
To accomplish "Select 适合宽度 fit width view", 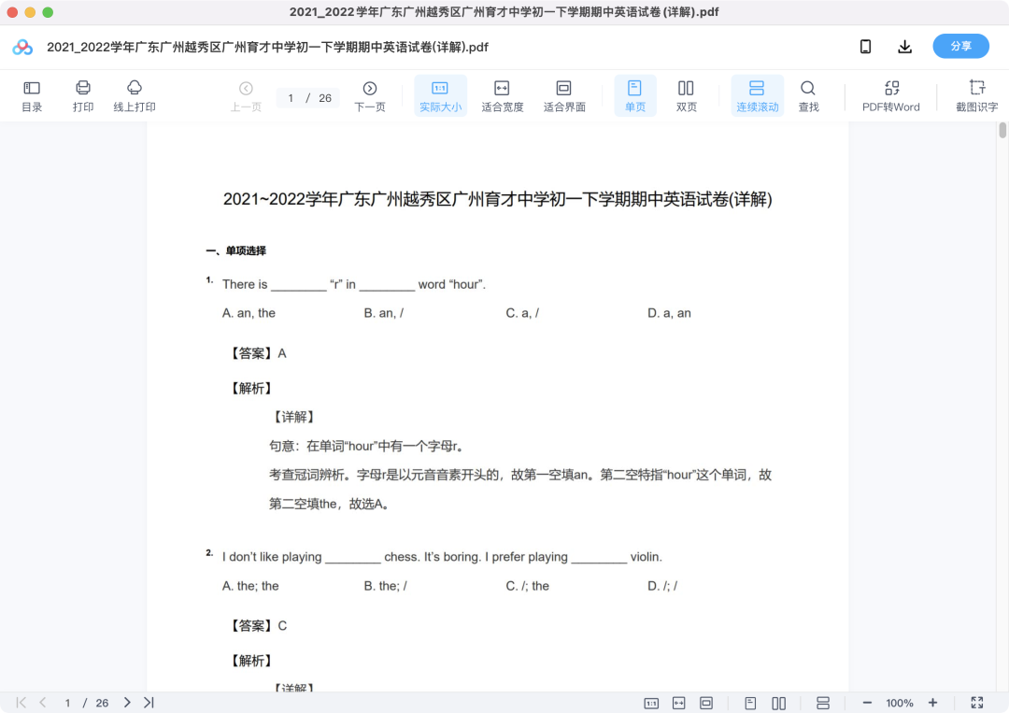I will (502, 96).
